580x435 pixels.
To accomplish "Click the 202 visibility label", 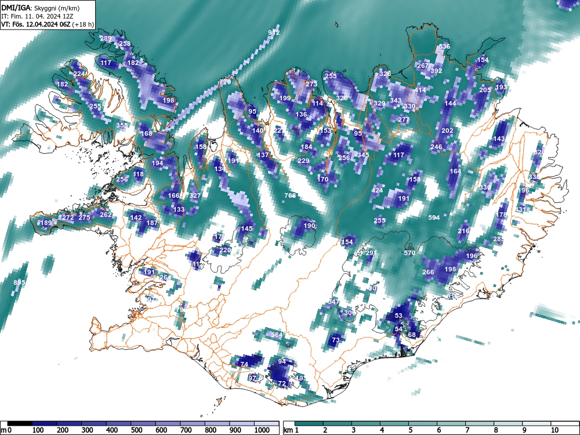I will 447,130.
